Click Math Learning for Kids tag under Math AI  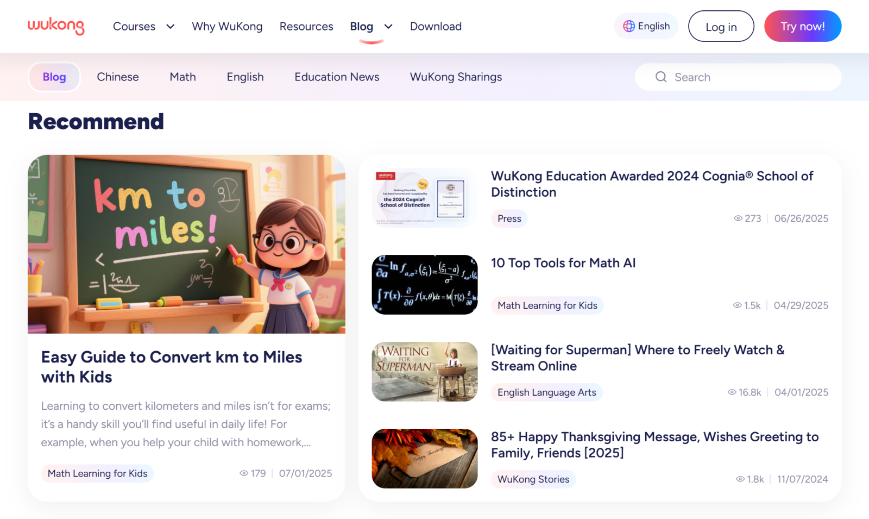tap(547, 305)
